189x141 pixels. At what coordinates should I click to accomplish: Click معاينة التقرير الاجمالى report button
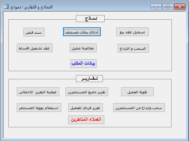click(38, 92)
